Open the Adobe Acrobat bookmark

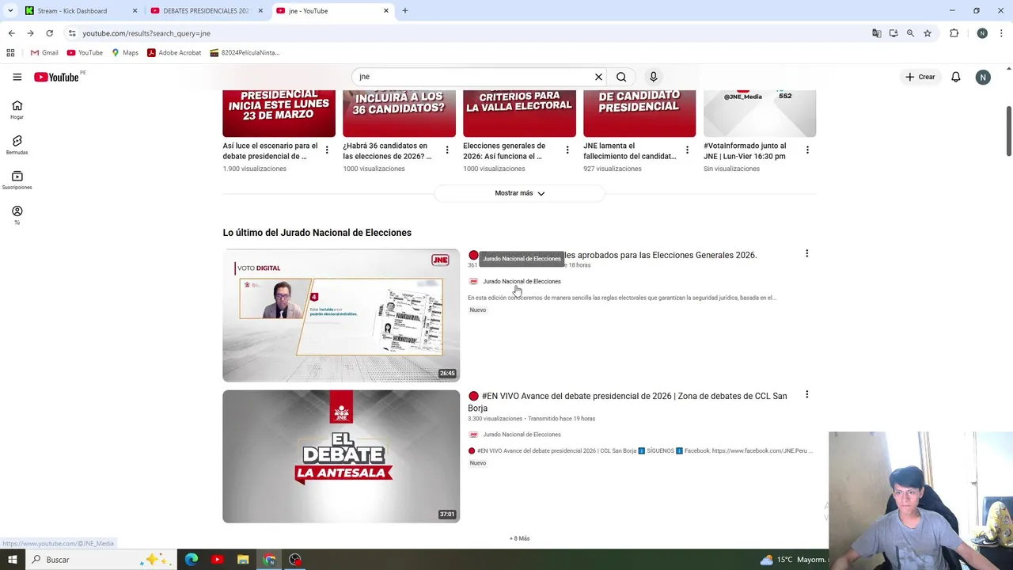[174, 52]
